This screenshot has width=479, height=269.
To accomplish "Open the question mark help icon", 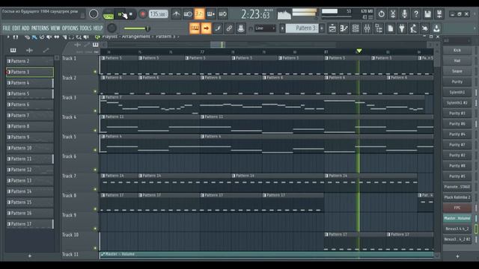I will pyautogui.click(x=416, y=14).
